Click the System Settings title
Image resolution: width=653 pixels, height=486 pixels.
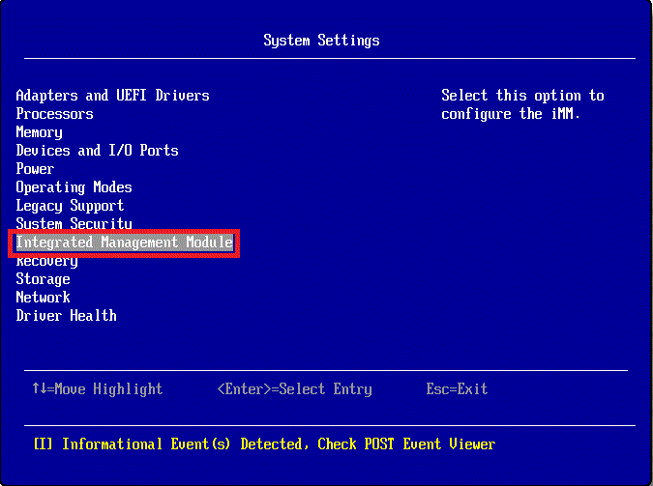tap(321, 41)
